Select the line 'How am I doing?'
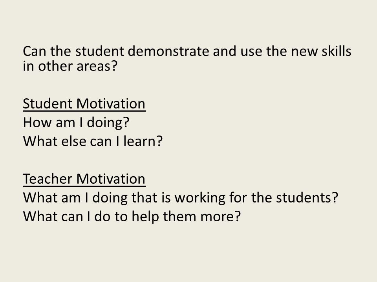This screenshot has width=377, height=282. (x=76, y=123)
